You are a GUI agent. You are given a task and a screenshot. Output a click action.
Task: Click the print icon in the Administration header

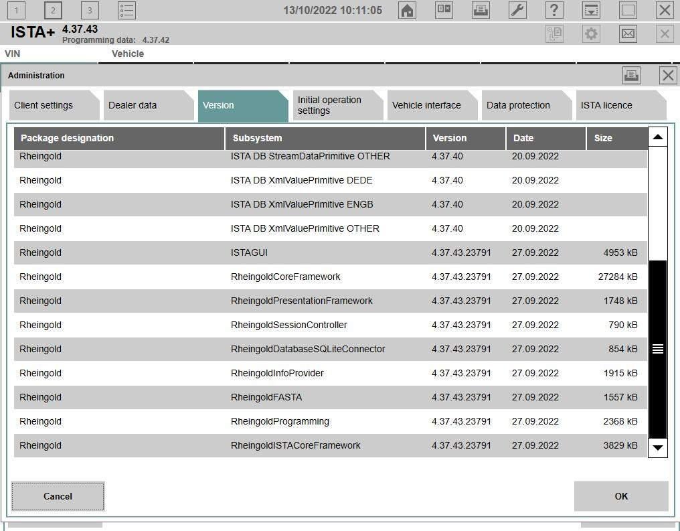(631, 75)
